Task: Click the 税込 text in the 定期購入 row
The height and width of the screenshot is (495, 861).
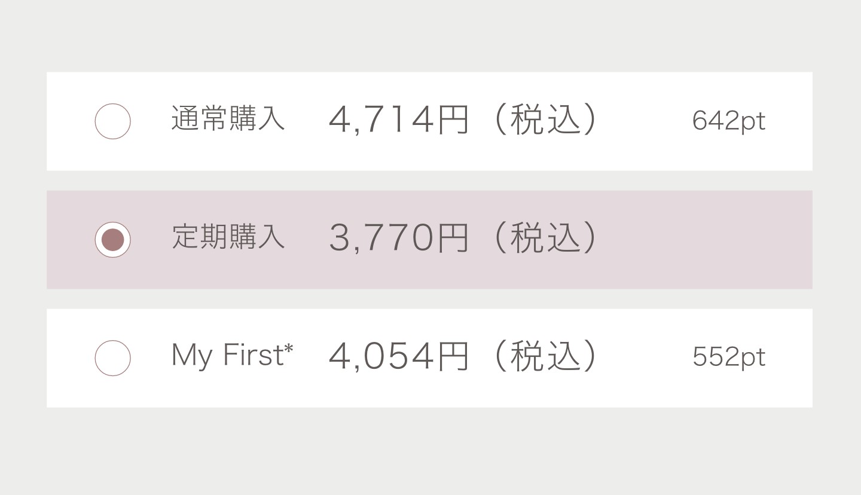Action: [543, 238]
